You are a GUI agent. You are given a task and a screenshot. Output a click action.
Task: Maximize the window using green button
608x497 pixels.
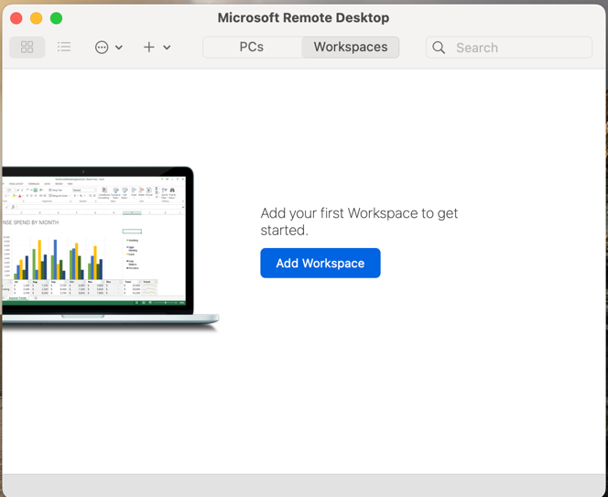pyautogui.click(x=57, y=18)
